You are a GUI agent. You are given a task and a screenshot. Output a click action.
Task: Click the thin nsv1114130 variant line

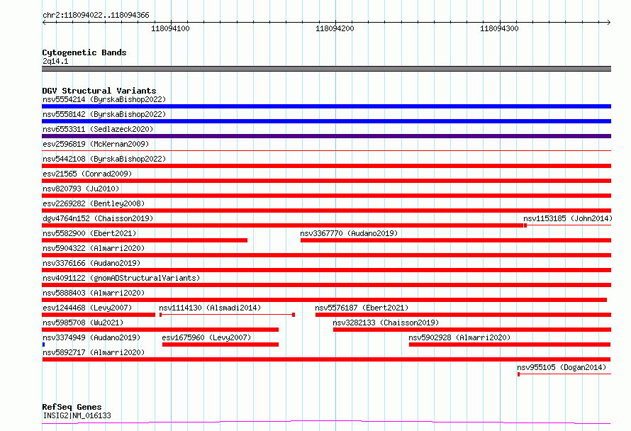(227, 315)
